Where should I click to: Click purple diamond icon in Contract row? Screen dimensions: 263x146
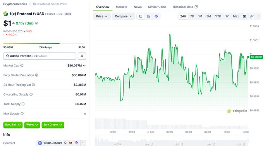tap(76, 143)
